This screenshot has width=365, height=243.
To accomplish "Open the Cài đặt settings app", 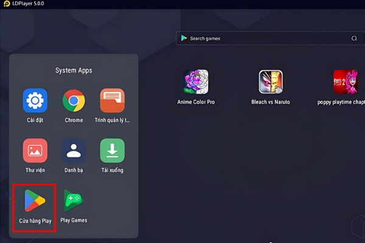I will click(x=35, y=100).
